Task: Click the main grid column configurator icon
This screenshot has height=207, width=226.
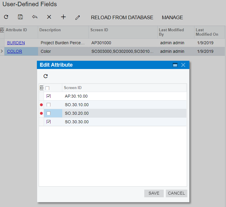Action: click(x=2, y=30)
